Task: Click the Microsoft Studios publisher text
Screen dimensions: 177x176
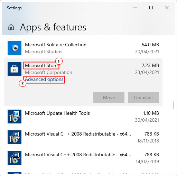Action: pos(44,52)
